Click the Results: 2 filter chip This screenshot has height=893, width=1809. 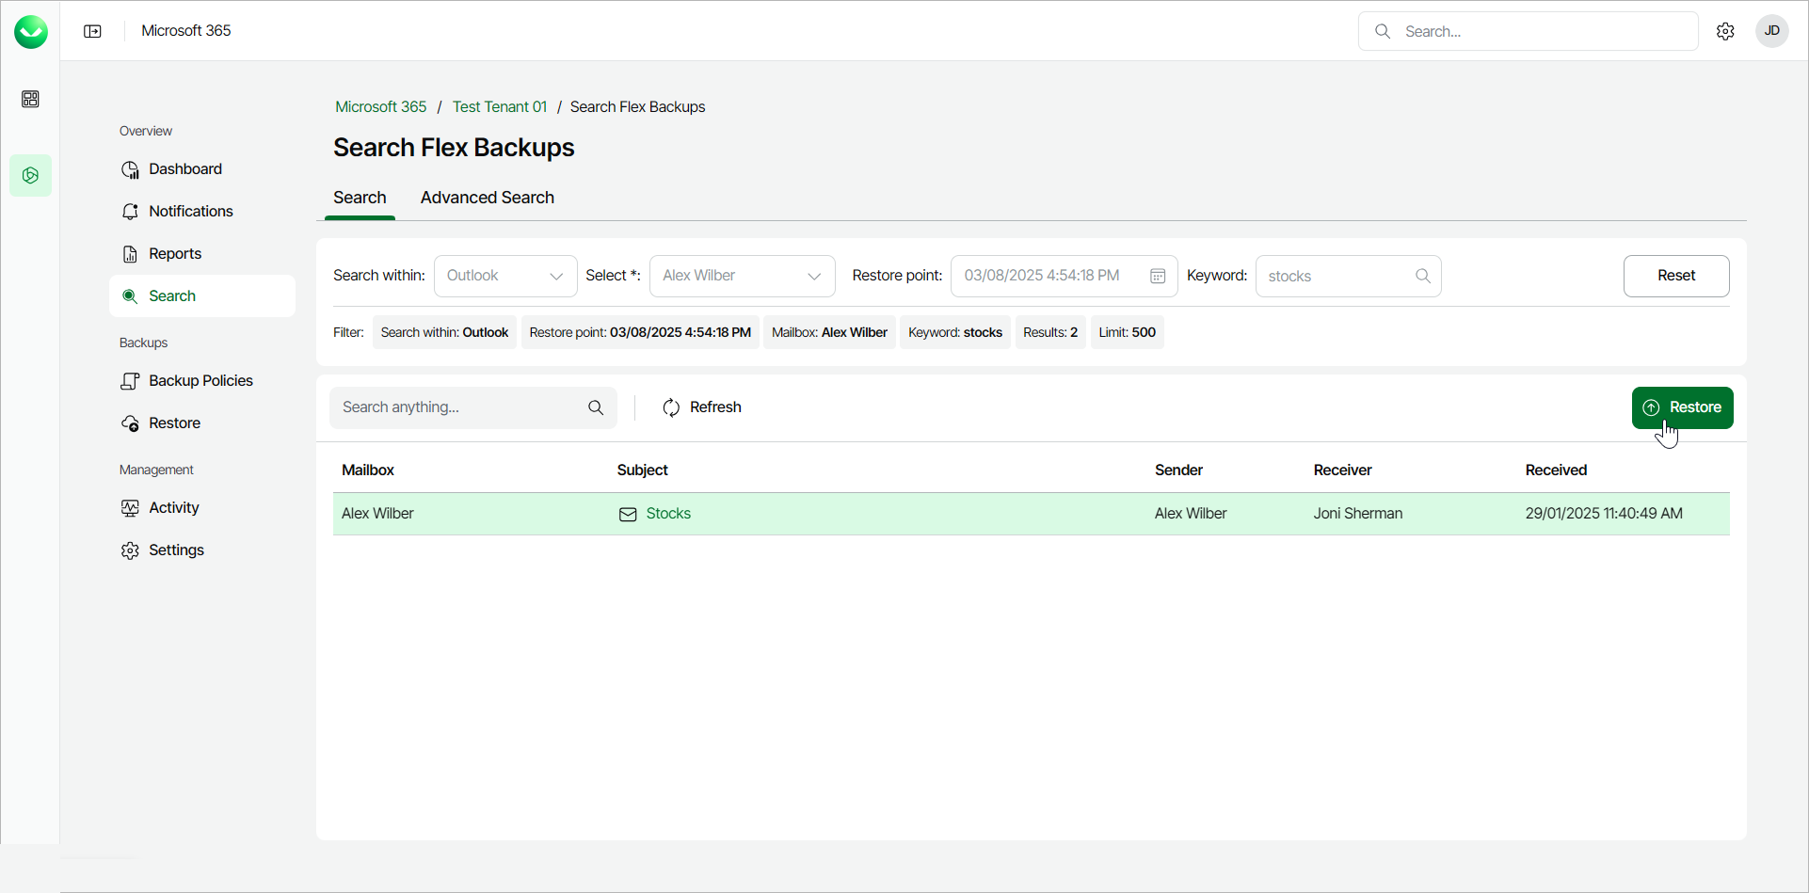(1050, 332)
